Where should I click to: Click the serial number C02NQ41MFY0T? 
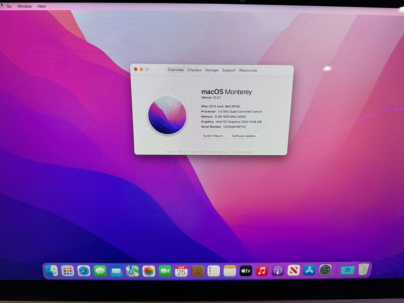(235, 127)
